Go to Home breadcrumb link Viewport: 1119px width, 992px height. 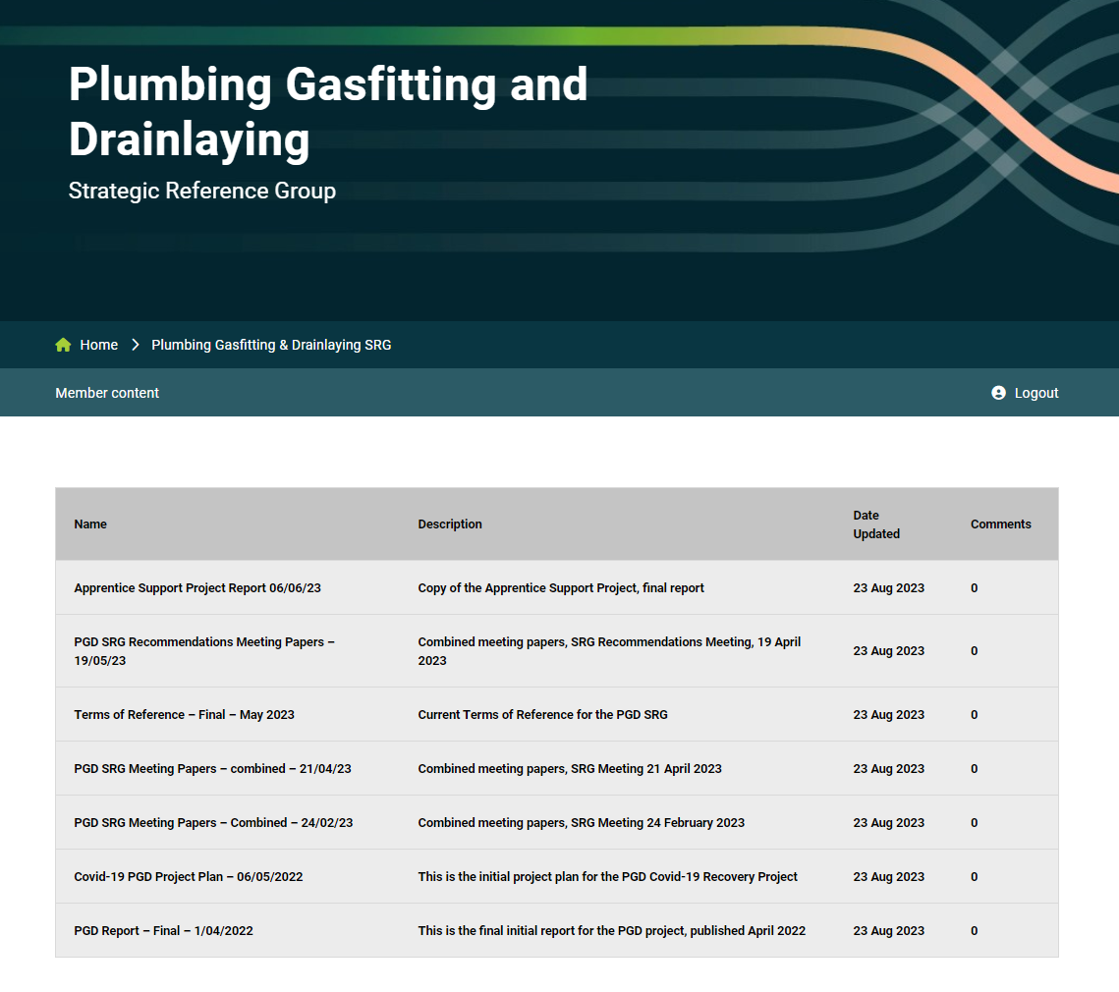pyautogui.click(x=98, y=345)
